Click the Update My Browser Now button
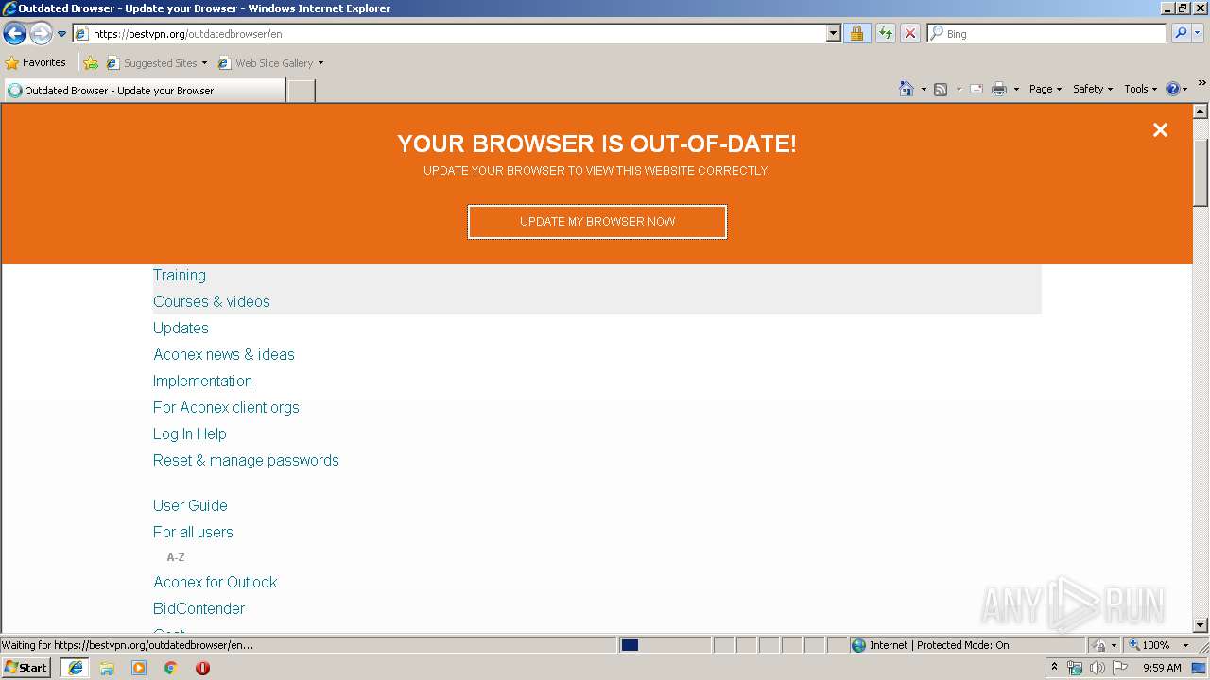This screenshot has width=1210, height=680. (597, 222)
